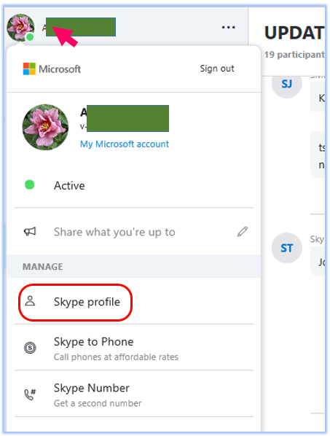Click the person icon next to Skype profile
The height and width of the screenshot is (436, 330).
pos(30,301)
